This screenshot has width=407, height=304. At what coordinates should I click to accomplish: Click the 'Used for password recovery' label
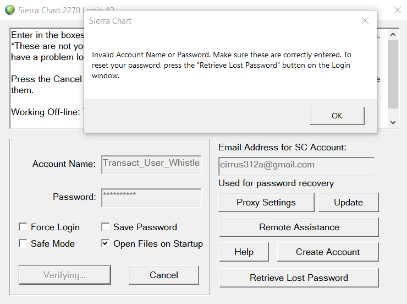pos(276,183)
